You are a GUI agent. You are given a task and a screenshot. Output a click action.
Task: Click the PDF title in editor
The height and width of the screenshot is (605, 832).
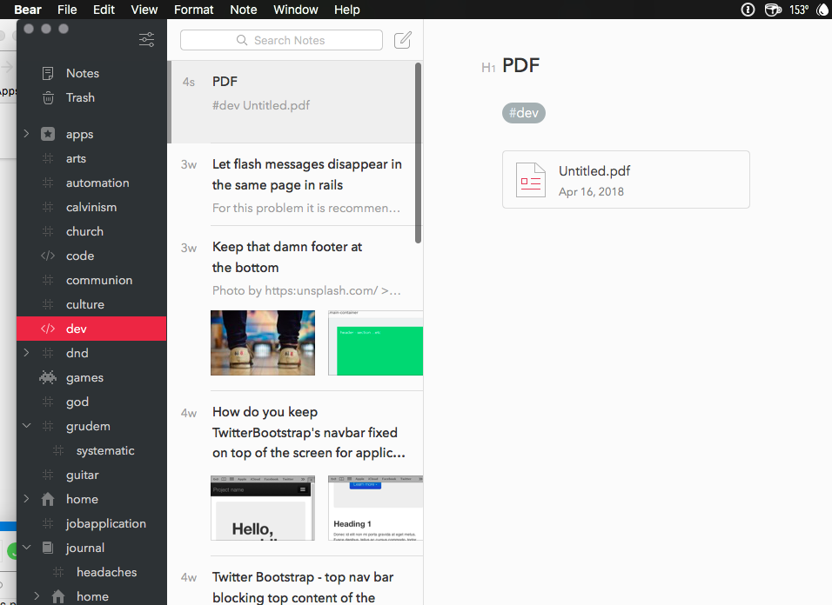[520, 66]
